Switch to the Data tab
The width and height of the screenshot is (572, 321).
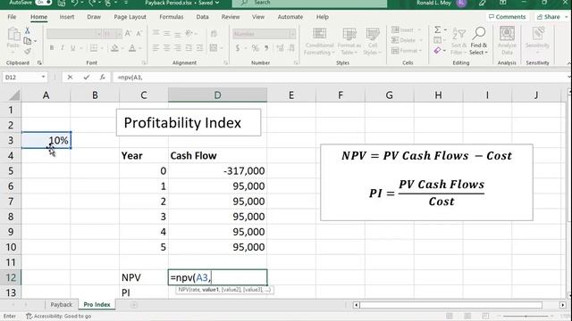[x=202, y=17]
